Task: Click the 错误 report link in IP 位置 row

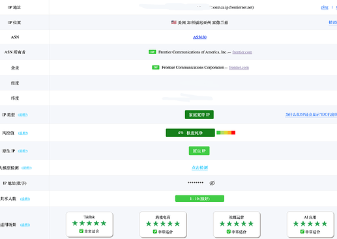Action: 332,22
